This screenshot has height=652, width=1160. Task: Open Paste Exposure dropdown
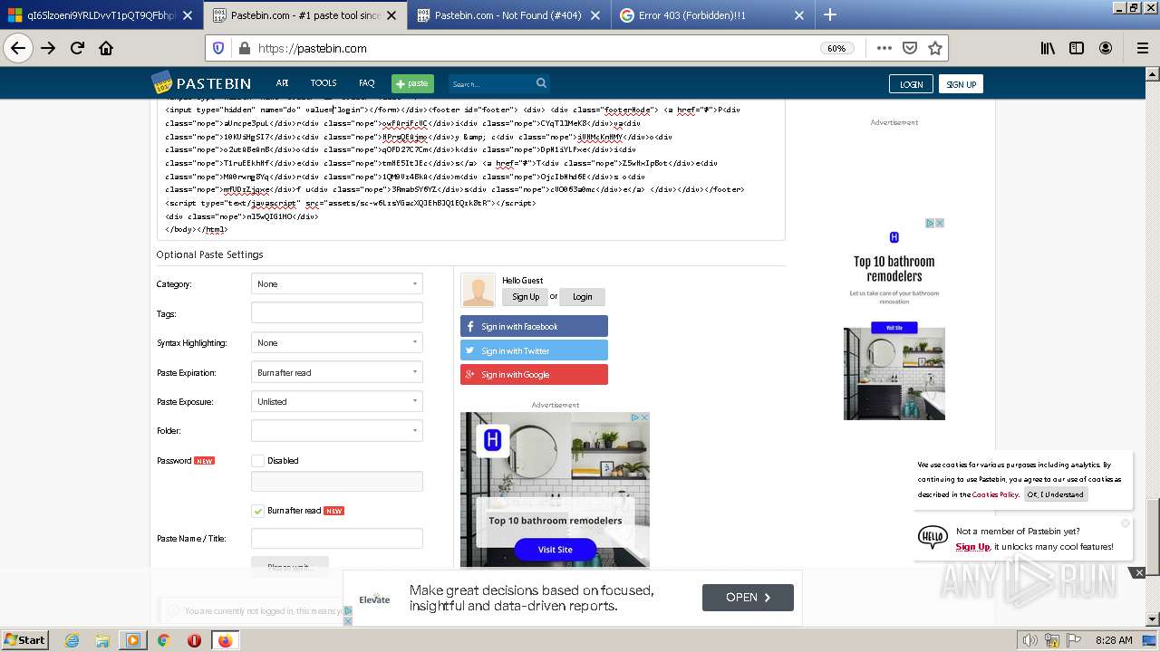[337, 401]
